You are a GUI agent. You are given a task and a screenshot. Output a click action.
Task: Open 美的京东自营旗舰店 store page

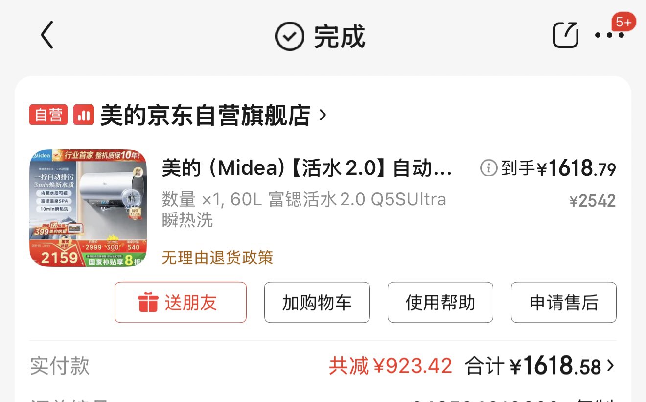click(205, 116)
